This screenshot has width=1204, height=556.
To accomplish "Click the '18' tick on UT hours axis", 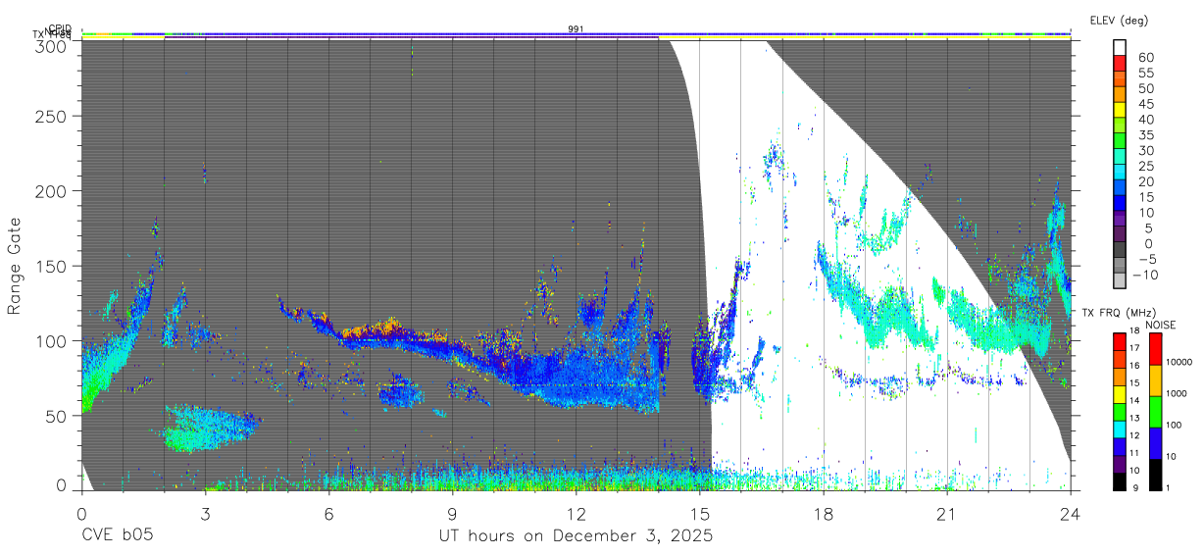I will (x=824, y=513).
